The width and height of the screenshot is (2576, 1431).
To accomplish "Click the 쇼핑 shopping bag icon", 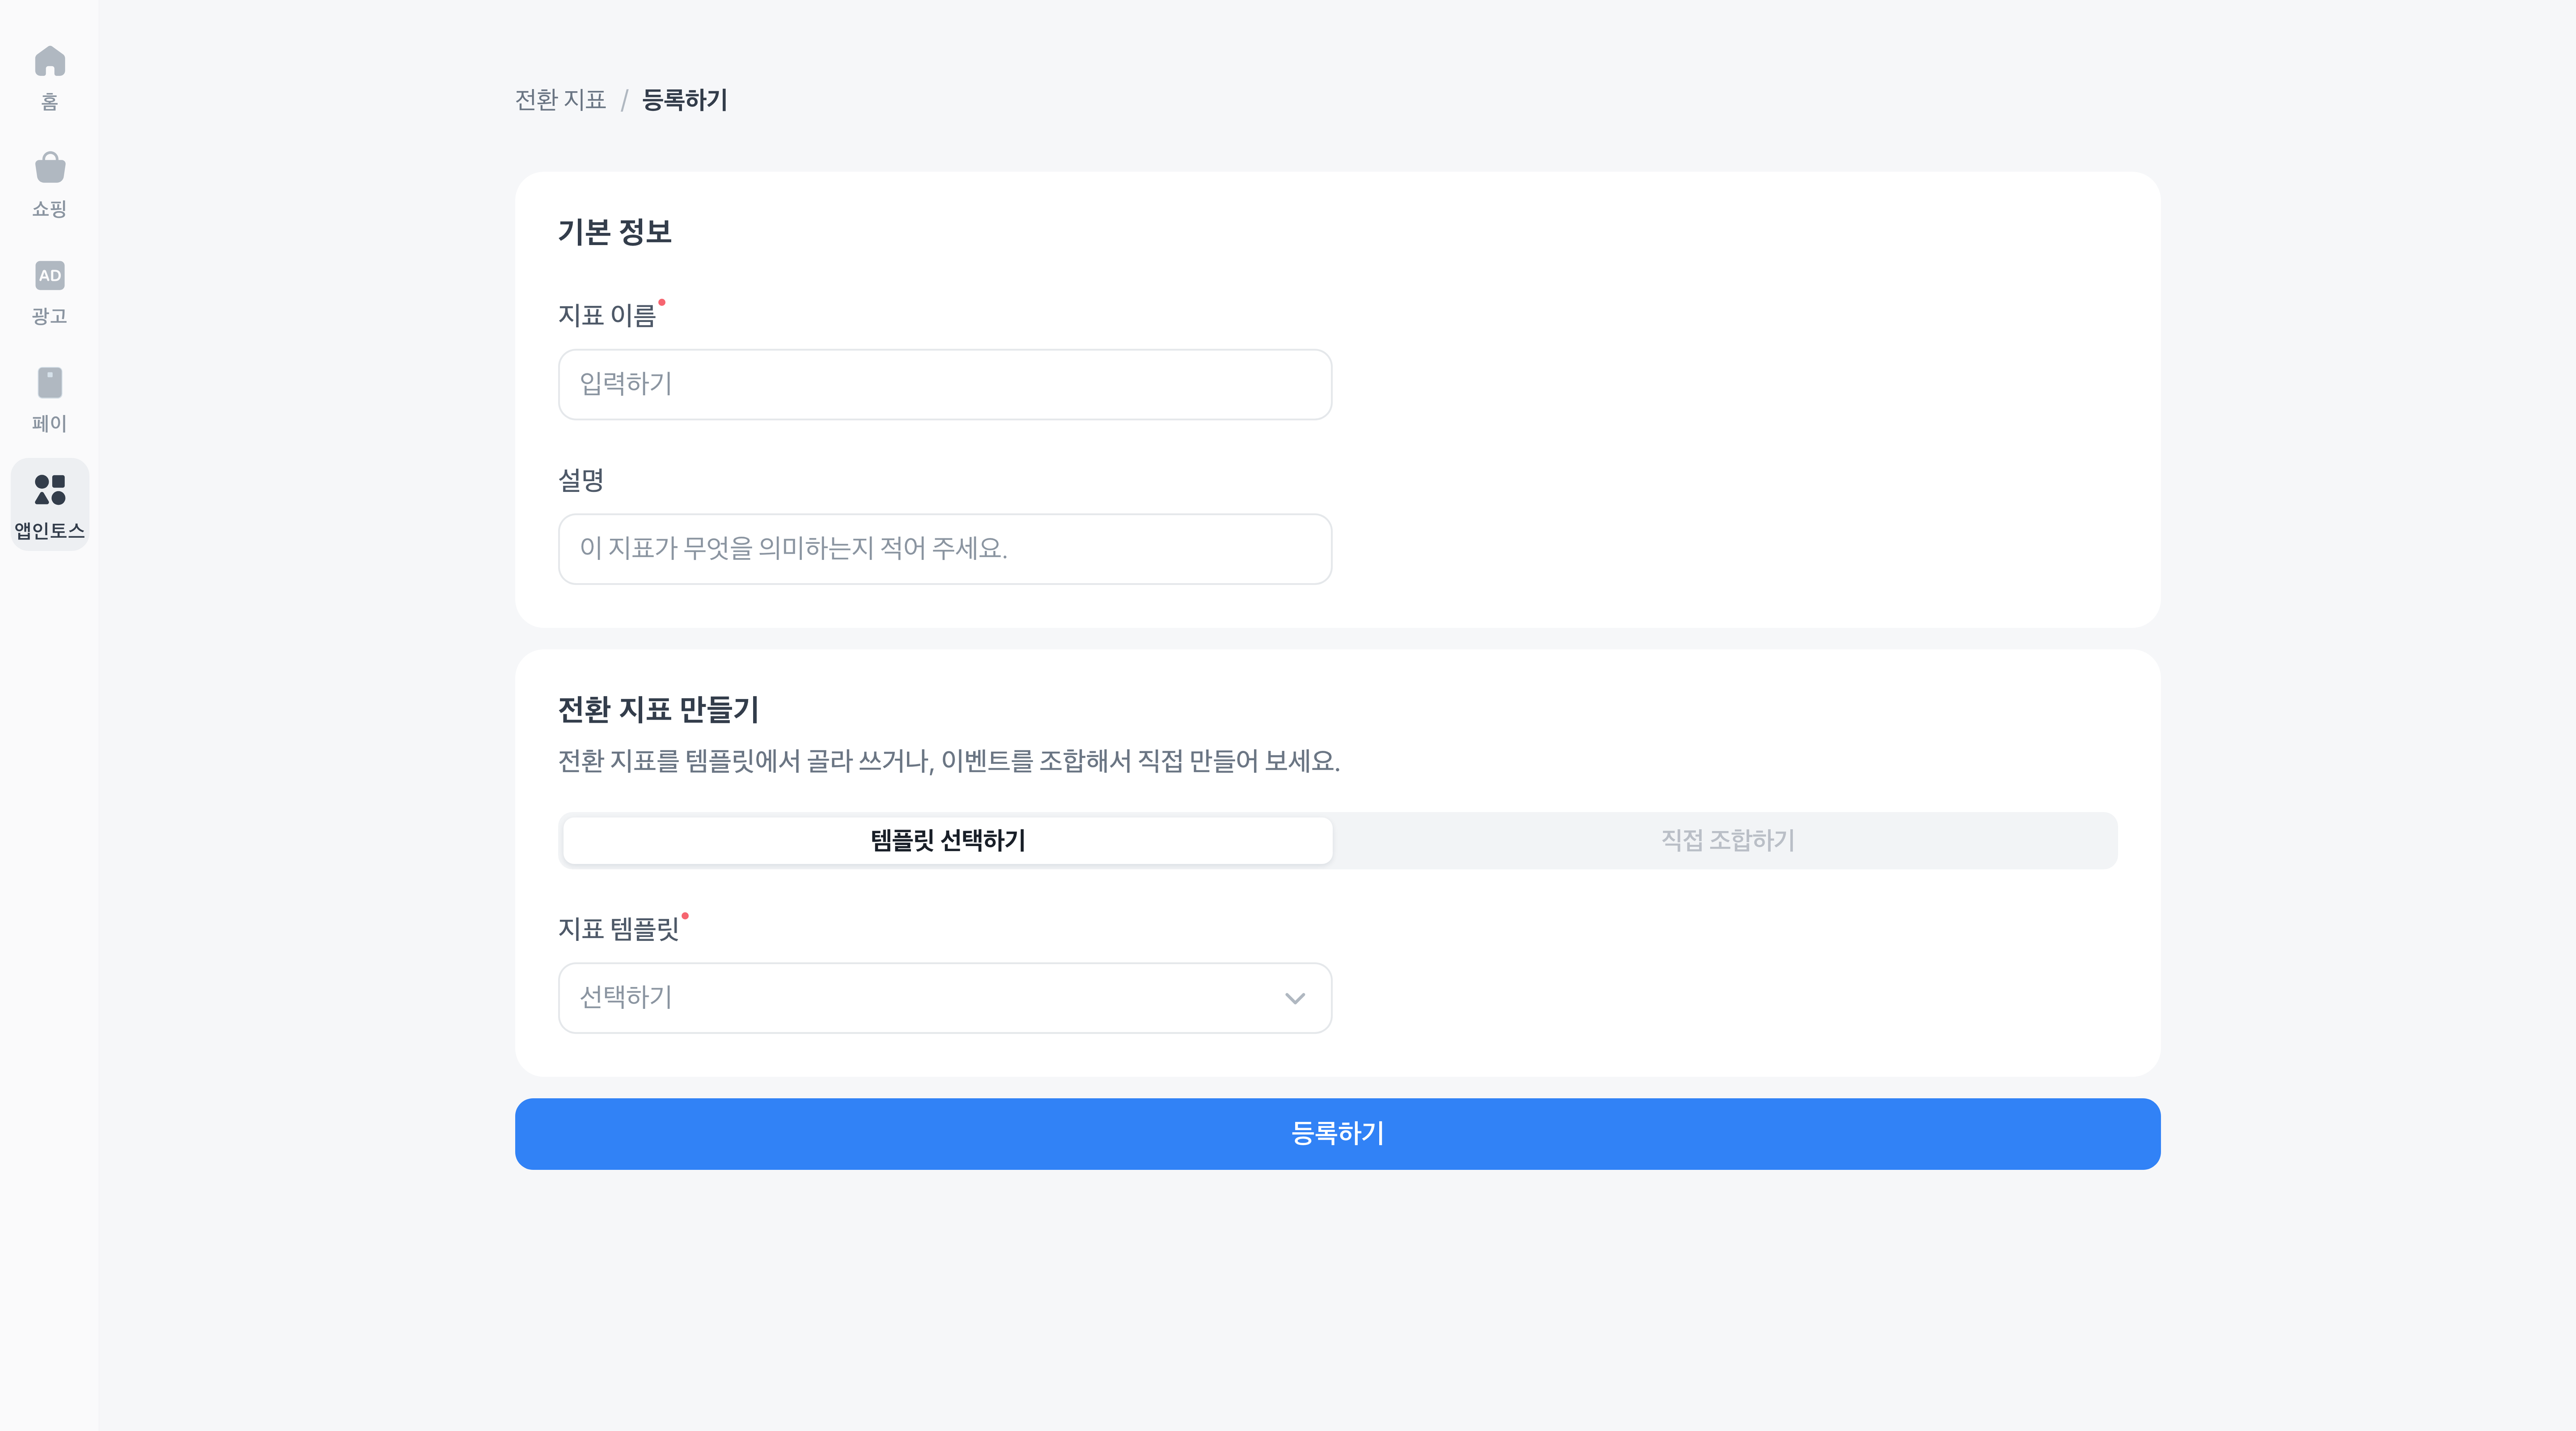I will [x=50, y=168].
